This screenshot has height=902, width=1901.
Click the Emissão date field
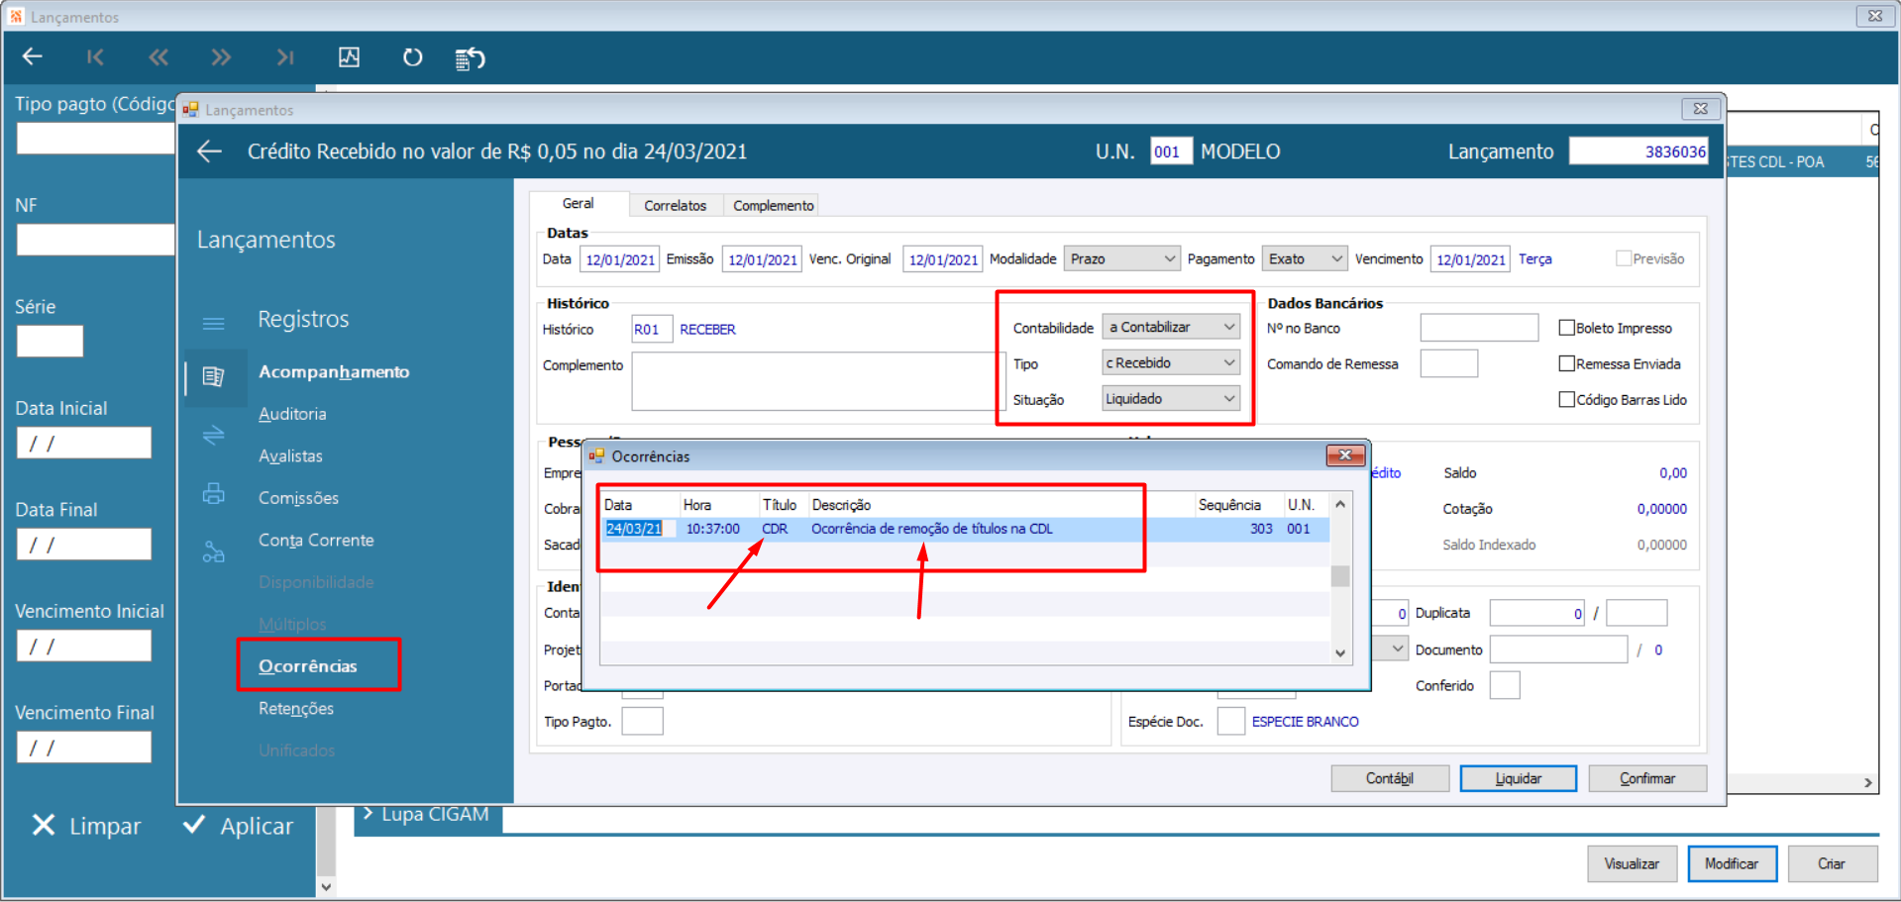pos(761,258)
